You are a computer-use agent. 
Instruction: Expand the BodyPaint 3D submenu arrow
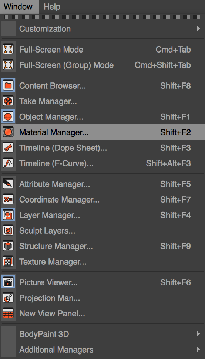pyautogui.click(x=198, y=334)
